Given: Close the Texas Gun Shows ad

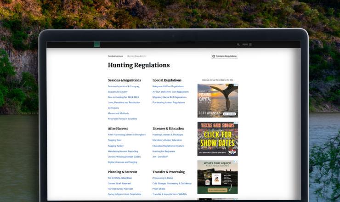Looking at the screenshot, I should (237, 123).
